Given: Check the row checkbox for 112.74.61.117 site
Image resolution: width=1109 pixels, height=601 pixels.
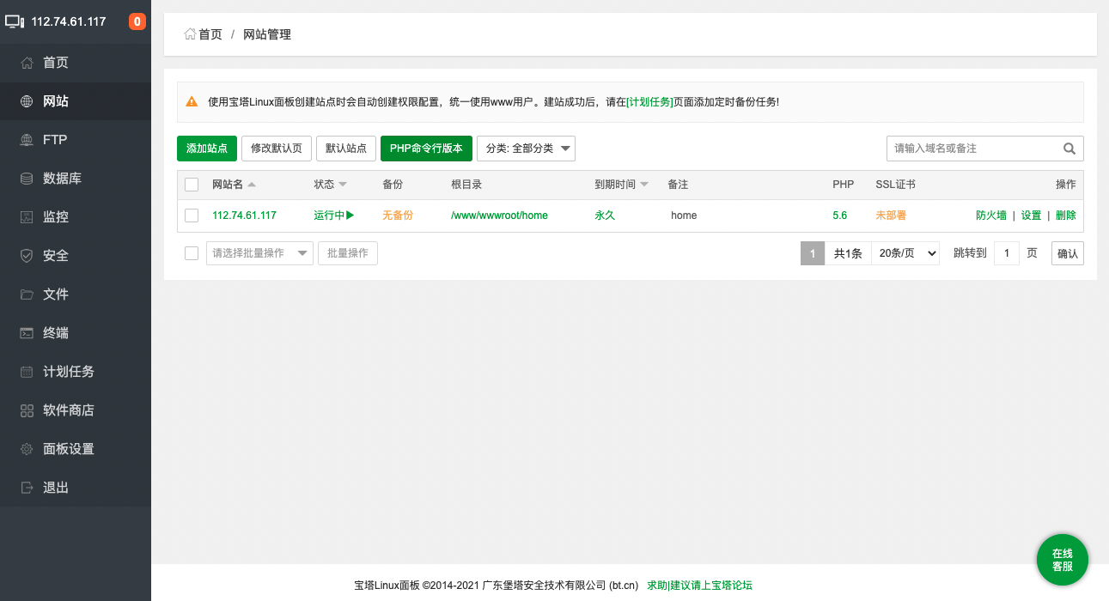Looking at the screenshot, I should pos(192,216).
